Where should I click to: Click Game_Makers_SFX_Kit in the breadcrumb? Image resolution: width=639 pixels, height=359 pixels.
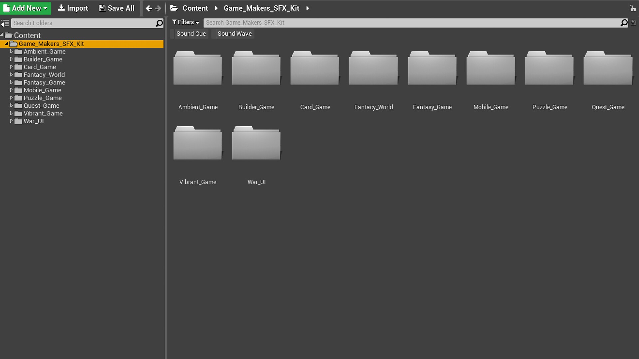262,8
